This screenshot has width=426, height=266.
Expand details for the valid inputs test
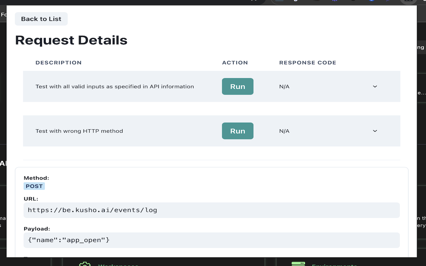pos(375,86)
